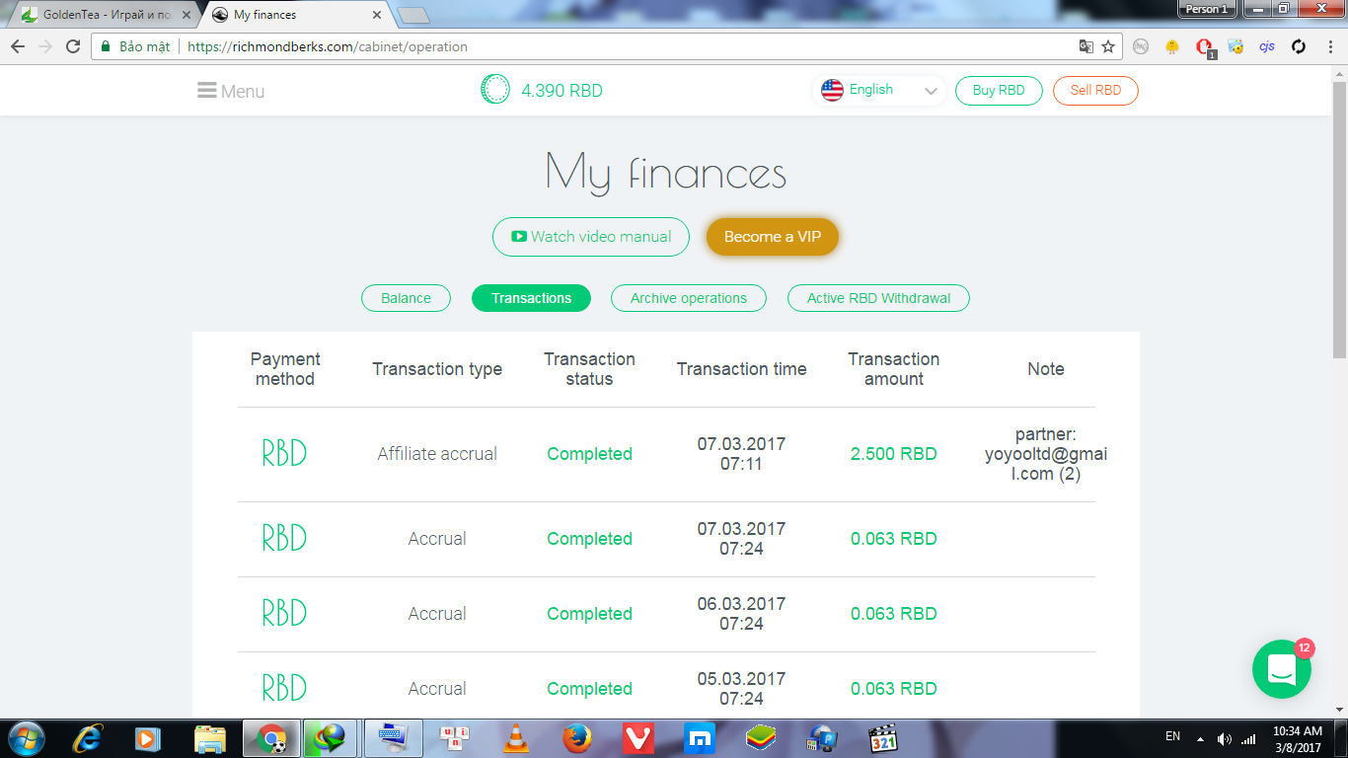Image resolution: width=1348 pixels, height=758 pixels.
Task: Click the Payment method column header
Action: (x=285, y=369)
